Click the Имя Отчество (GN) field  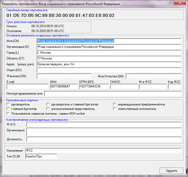[153, 76]
